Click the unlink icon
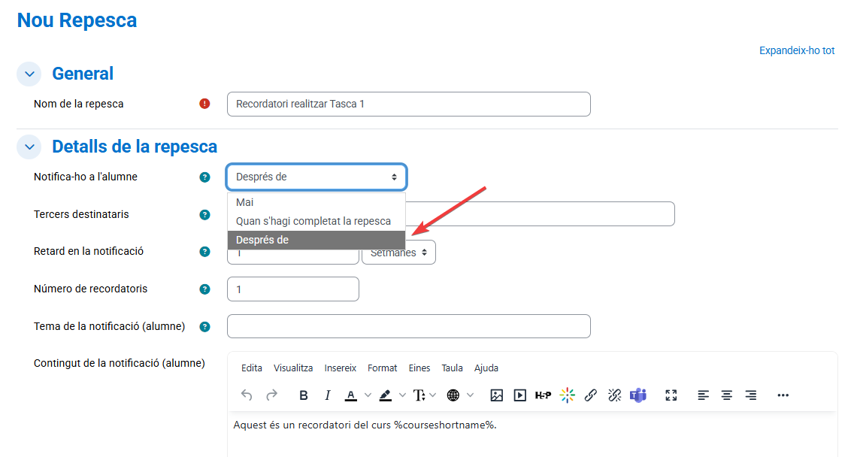The image size is (851, 457). [614, 395]
